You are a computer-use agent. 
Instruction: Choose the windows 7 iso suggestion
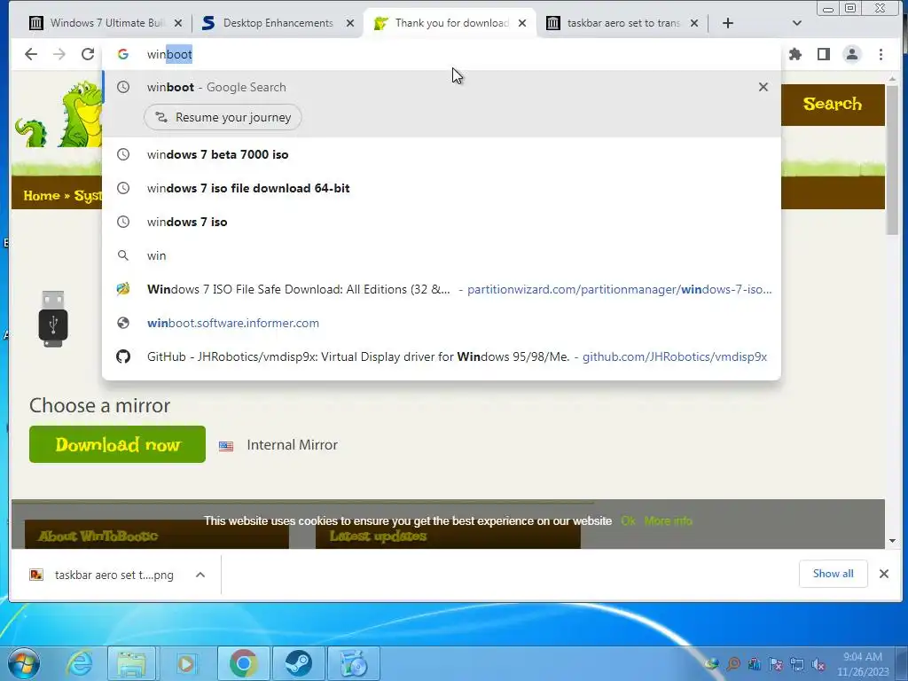[x=442, y=222]
